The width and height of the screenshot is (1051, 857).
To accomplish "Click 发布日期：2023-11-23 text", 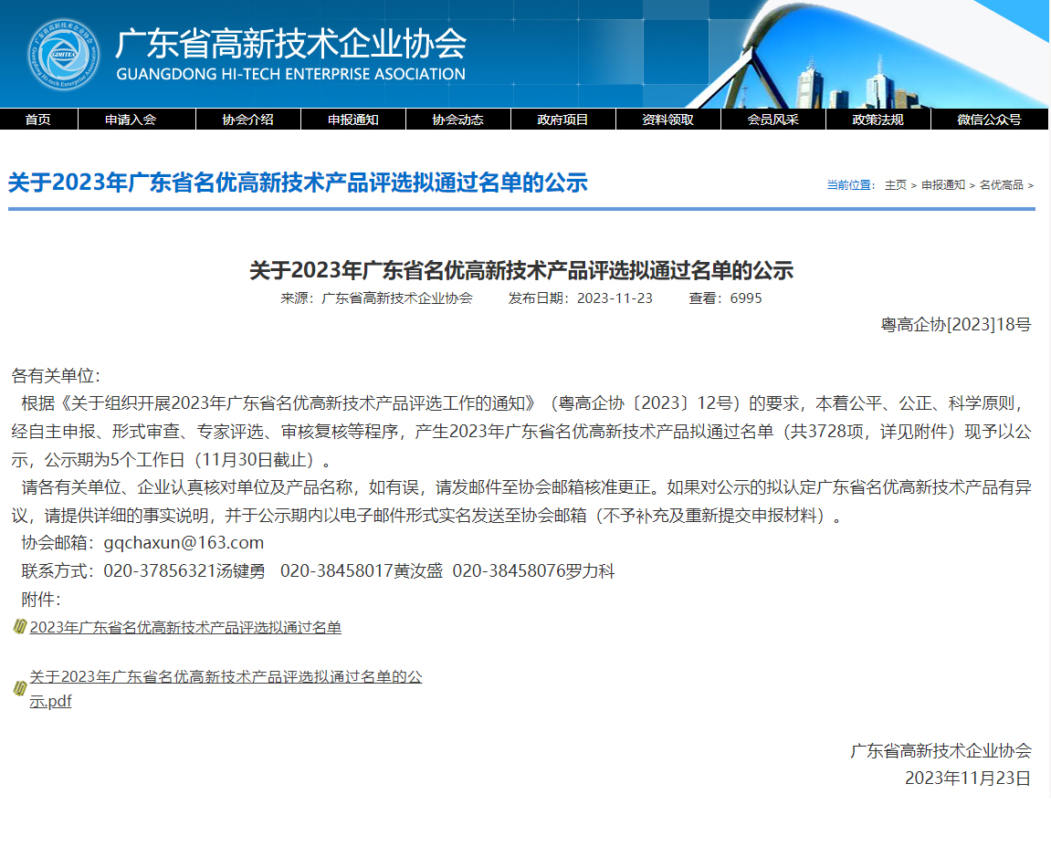I will (581, 298).
